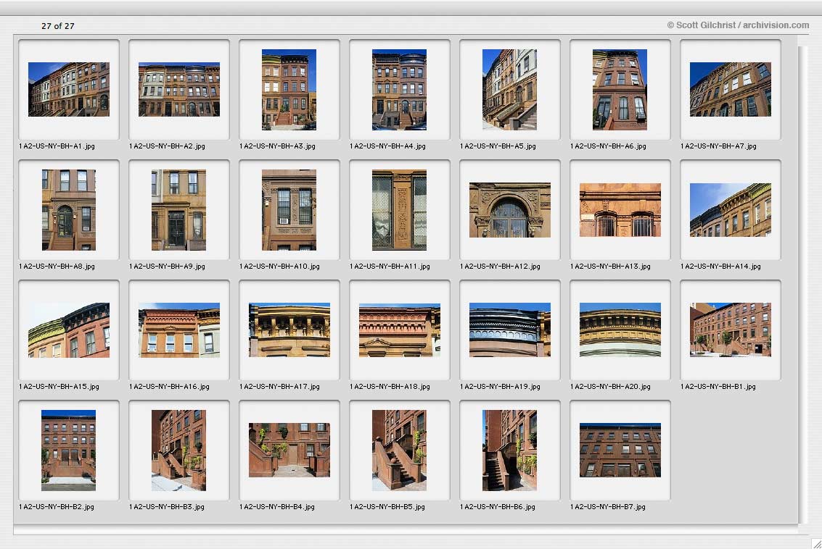Click the file name text "1A2-US-NY-BH-A5.jpg"

coord(498,146)
